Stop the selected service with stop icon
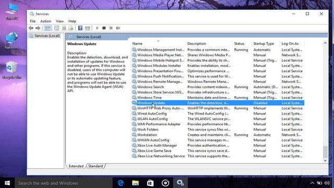The image size is (334, 188). click(x=104, y=28)
